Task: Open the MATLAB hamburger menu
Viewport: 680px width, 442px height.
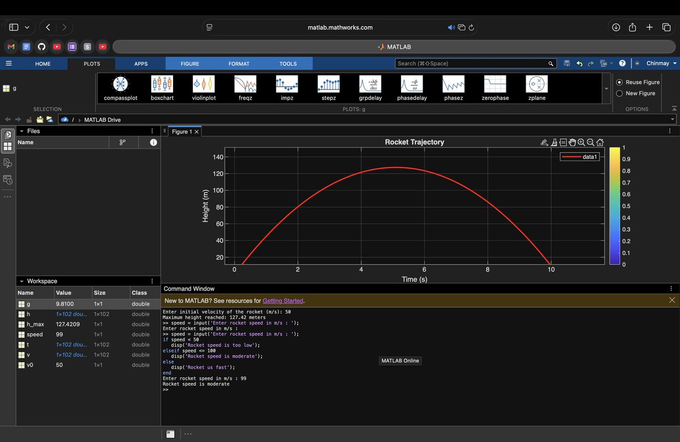Action: [9, 63]
